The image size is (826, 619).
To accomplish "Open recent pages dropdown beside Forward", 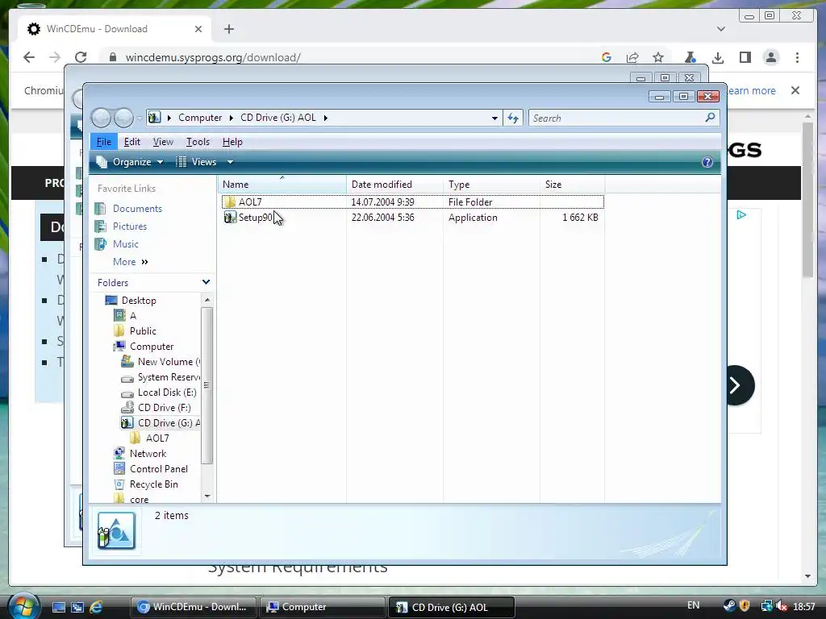I will (139, 118).
